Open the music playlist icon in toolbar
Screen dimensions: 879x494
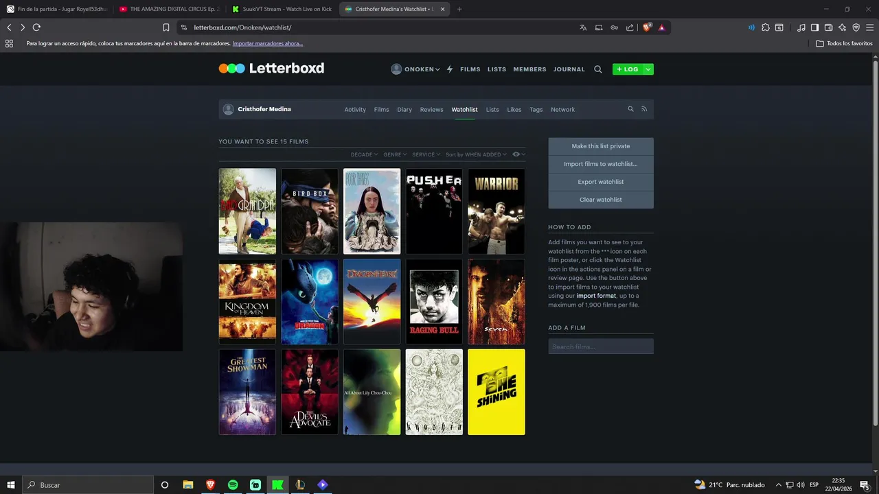(801, 27)
